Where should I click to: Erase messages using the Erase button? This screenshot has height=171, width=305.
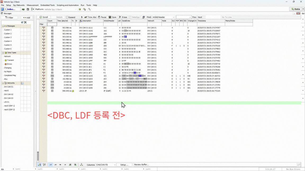point(123,17)
